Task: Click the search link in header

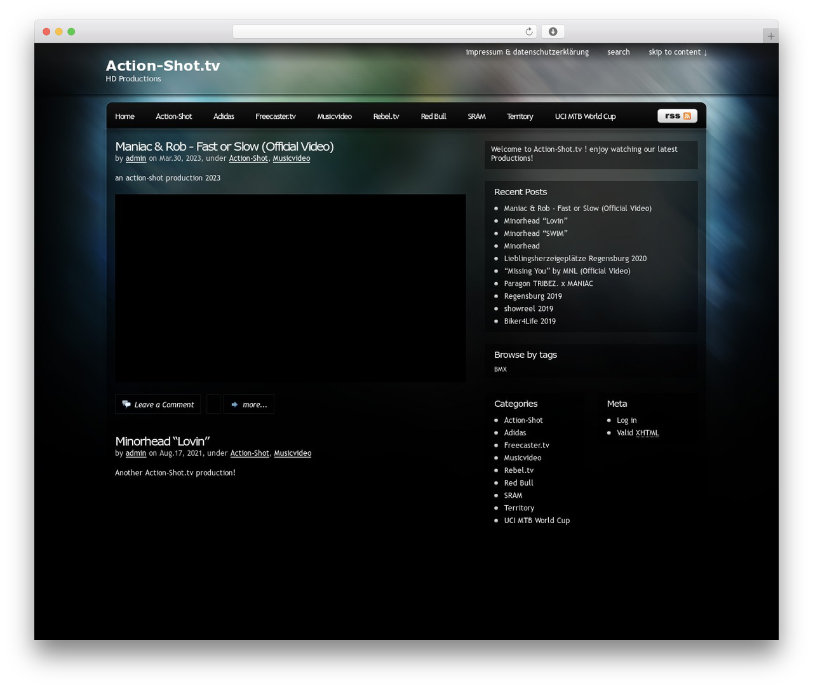Action: tap(619, 52)
